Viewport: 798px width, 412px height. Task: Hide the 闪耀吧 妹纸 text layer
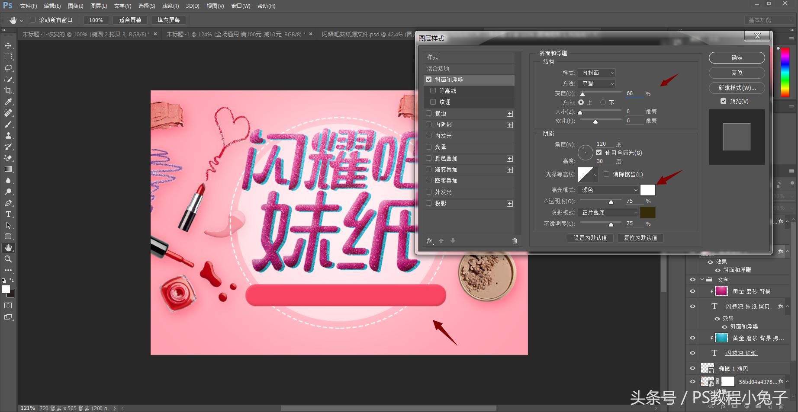(x=692, y=353)
